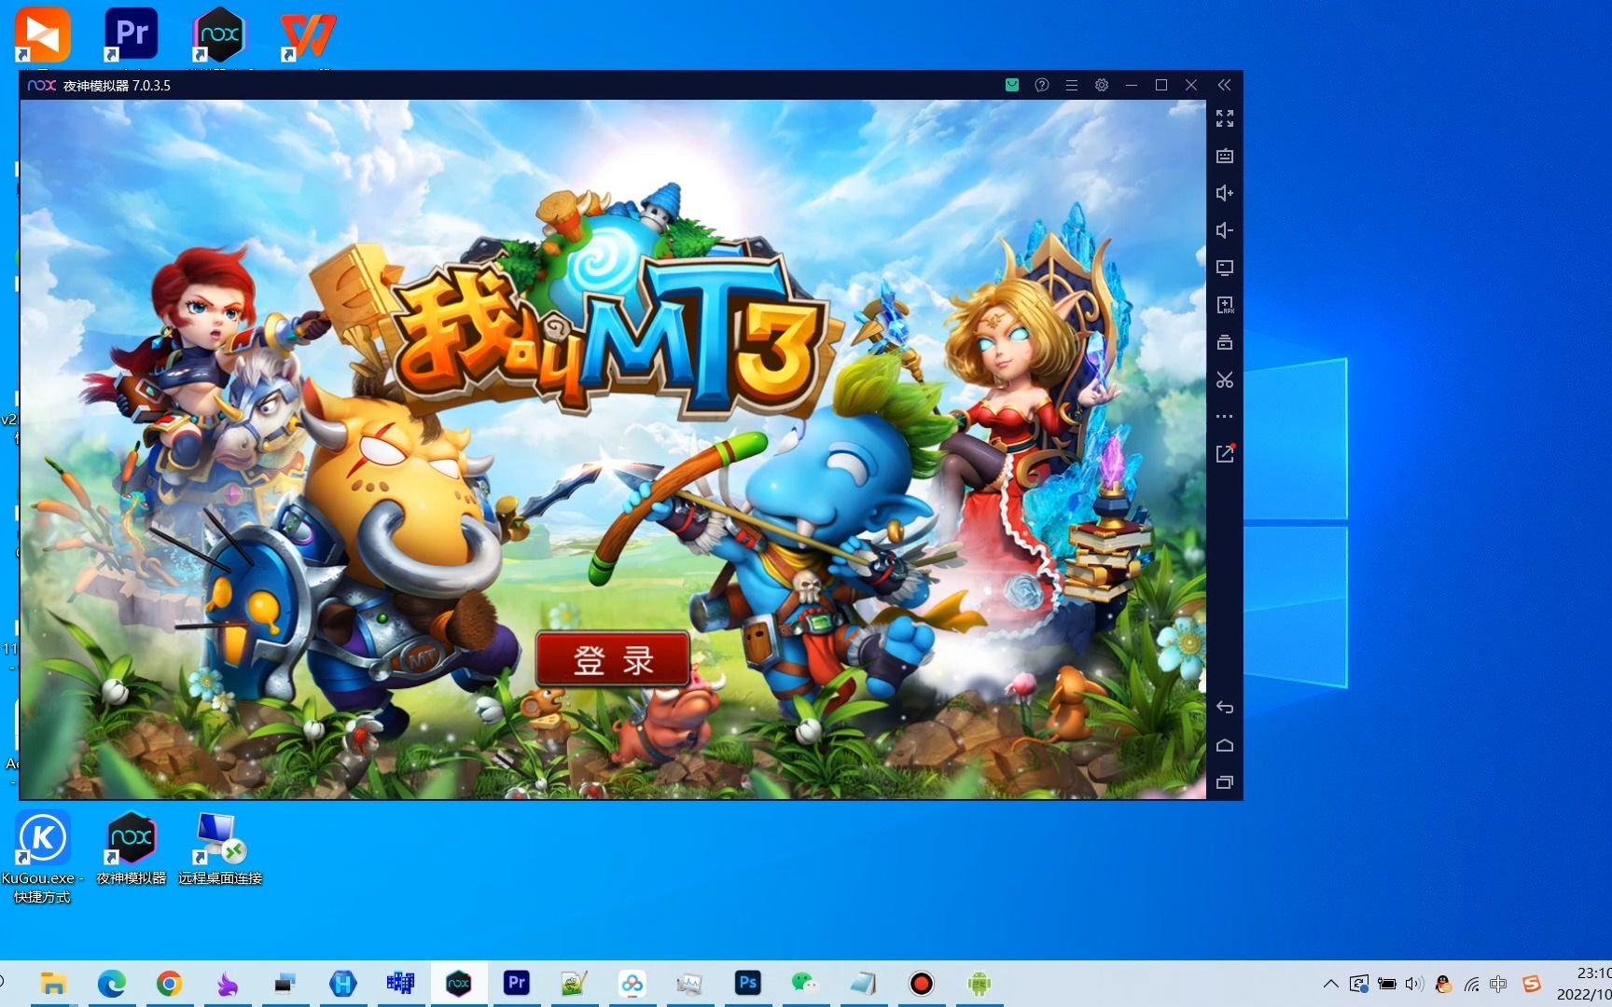This screenshot has width=1612, height=1007.
Task: Take a screenshot with the scissors icon
Action: click(x=1225, y=379)
